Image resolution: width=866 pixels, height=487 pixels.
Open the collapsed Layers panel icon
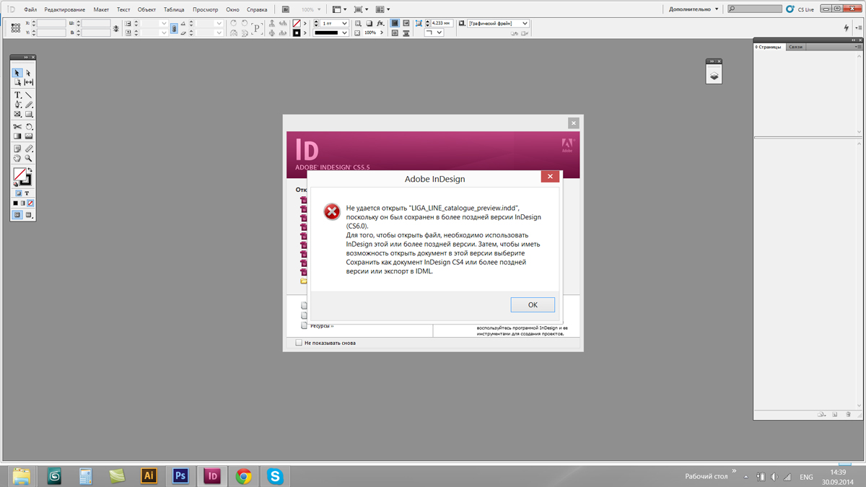click(714, 75)
